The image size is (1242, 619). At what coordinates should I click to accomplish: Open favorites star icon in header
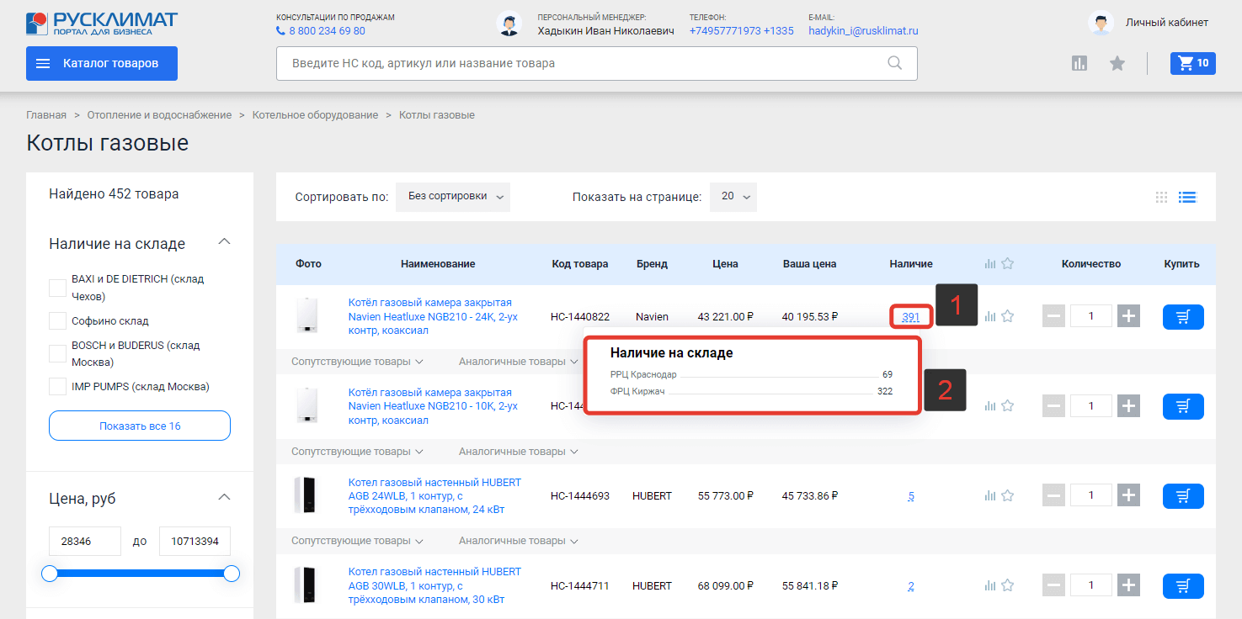coord(1117,63)
